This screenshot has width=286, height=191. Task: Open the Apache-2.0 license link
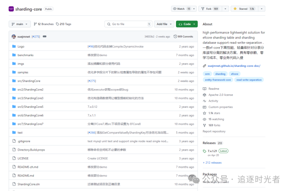pos(220,95)
